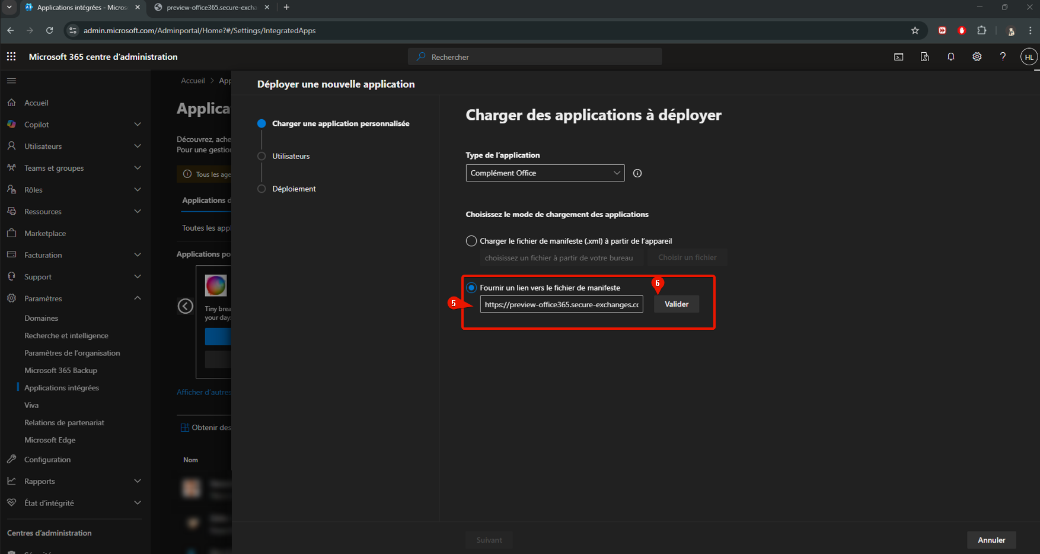Expand the Rôles sidebar section
This screenshot has width=1040, height=554.
coord(138,190)
